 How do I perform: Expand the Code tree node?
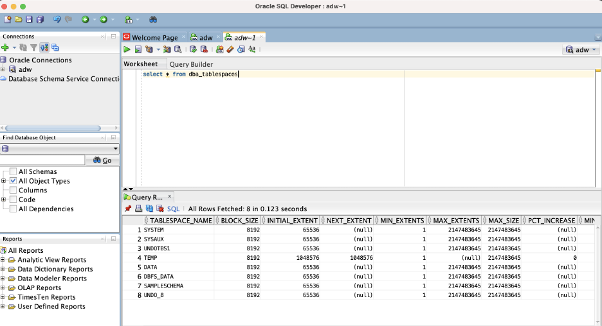tap(3, 200)
